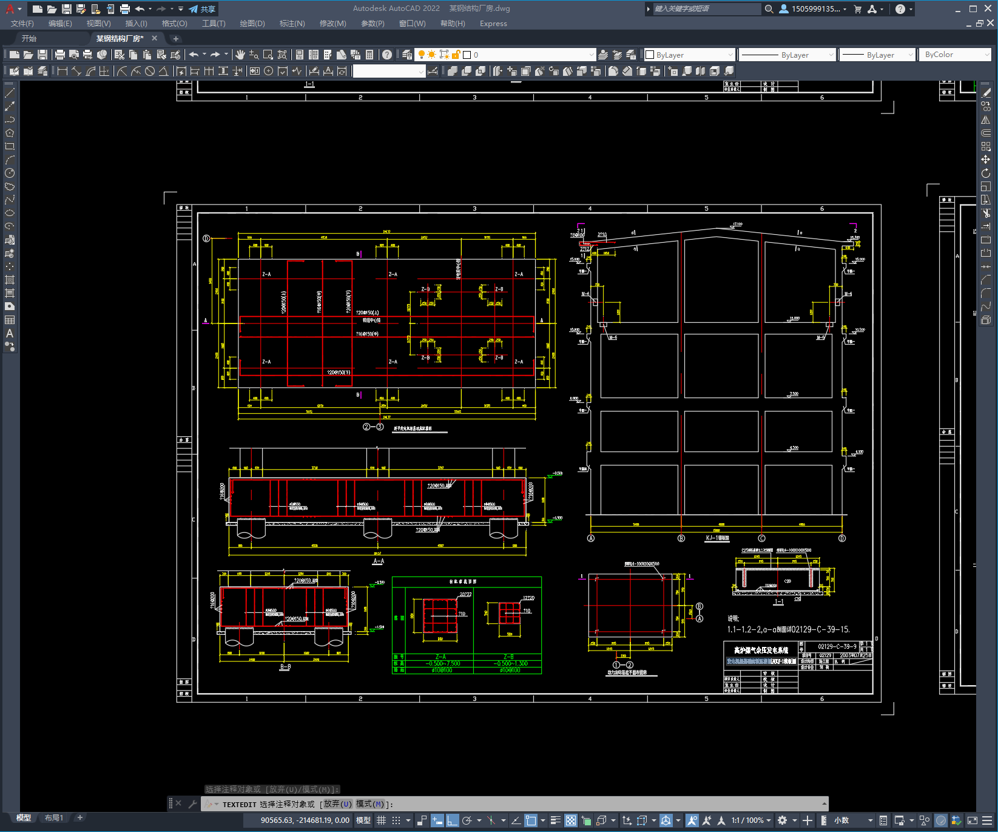Click the 放弃(U) option in command line
The image size is (998, 832).
(337, 804)
